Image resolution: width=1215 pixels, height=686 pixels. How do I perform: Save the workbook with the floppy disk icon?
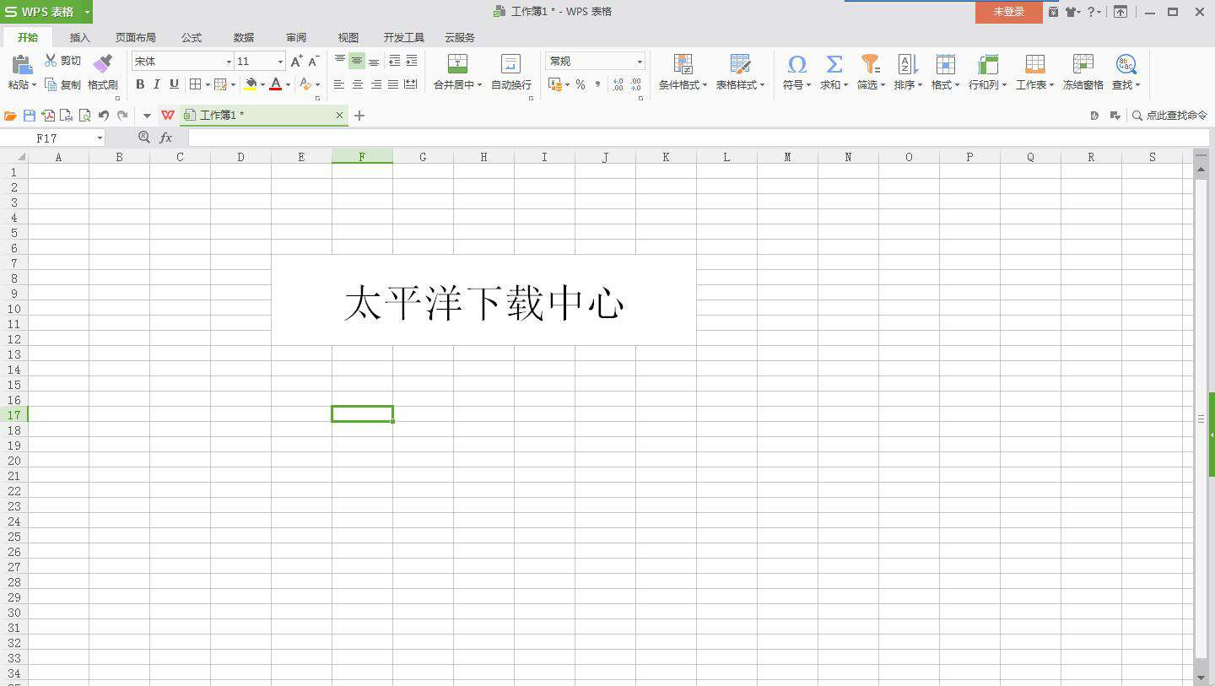[x=30, y=116]
